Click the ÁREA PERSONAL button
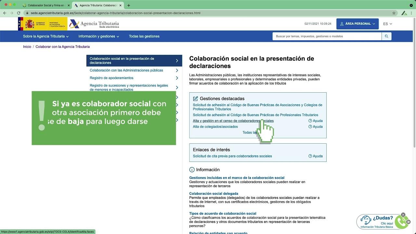Screen dimensions: 416x234 pyautogui.click(x=357, y=24)
